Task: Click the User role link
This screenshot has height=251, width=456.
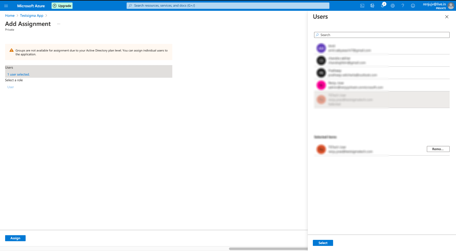Action: [11, 87]
